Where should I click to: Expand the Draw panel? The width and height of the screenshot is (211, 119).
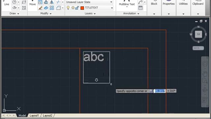point(14,14)
